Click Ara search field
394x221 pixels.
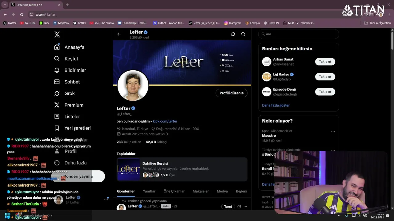click(299, 34)
